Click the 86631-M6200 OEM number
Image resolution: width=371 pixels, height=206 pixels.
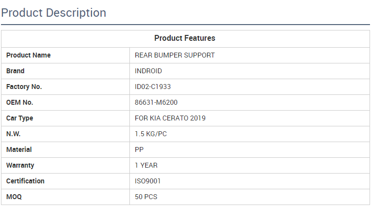156,102
